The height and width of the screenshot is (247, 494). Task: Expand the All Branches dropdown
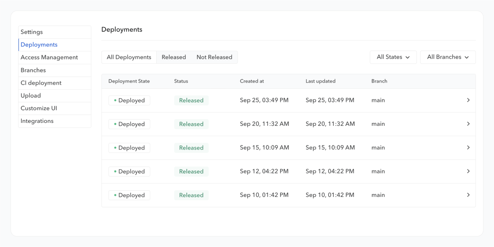point(448,57)
